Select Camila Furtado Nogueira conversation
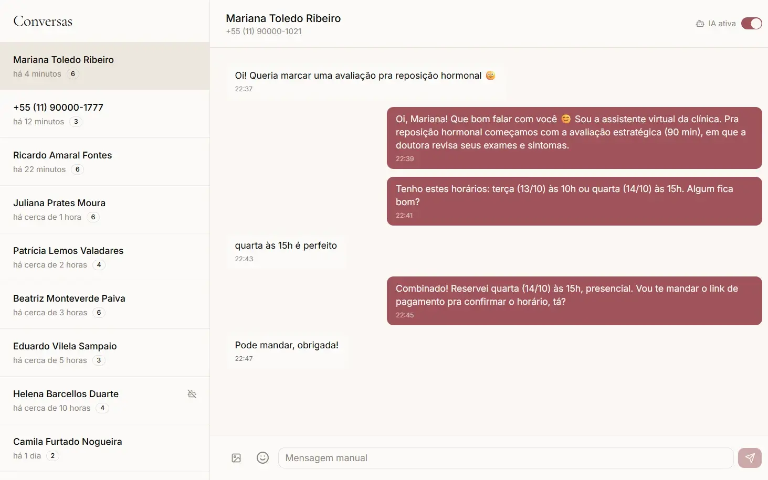The width and height of the screenshot is (768, 480). pos(105,448)
